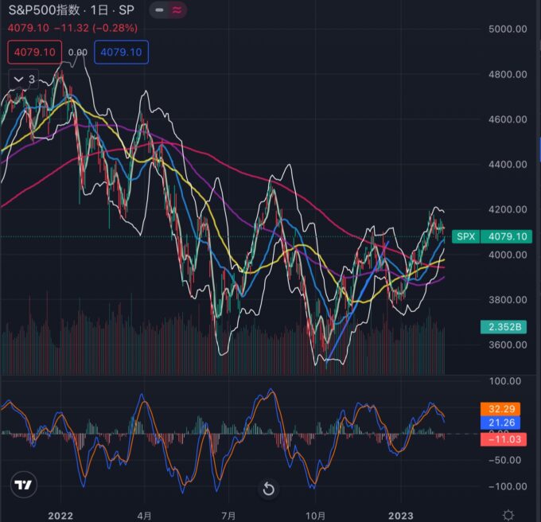Tap the TradingView logo icon
Image resolution: width=541 pixels, height=522 pixels.
coord(24,485)
